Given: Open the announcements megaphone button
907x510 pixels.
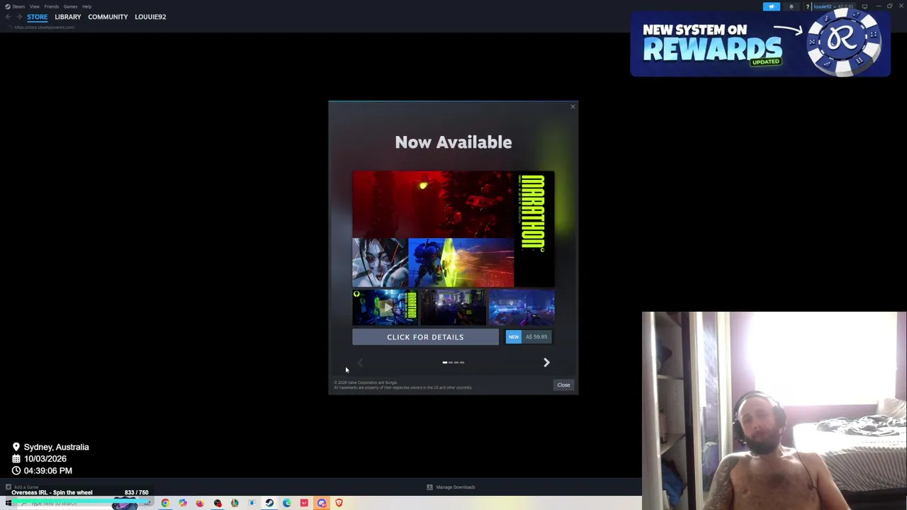Looking at the screenshot, I should [772, 6].
